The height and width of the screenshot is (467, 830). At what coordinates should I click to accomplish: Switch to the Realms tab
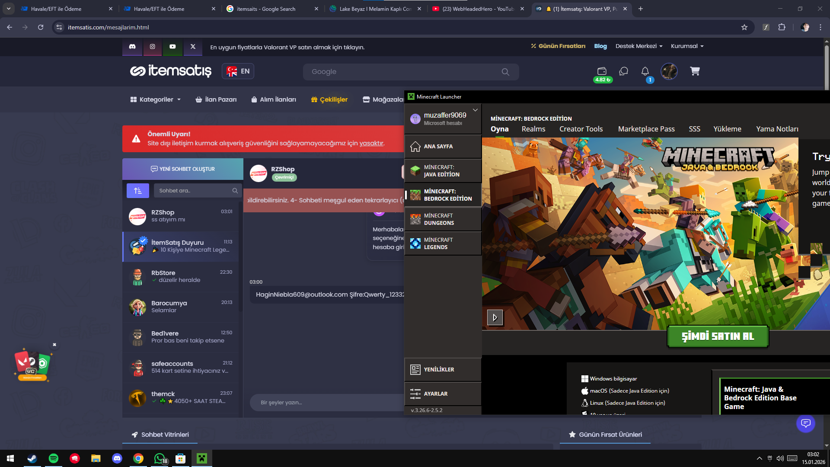coord(533,129)
